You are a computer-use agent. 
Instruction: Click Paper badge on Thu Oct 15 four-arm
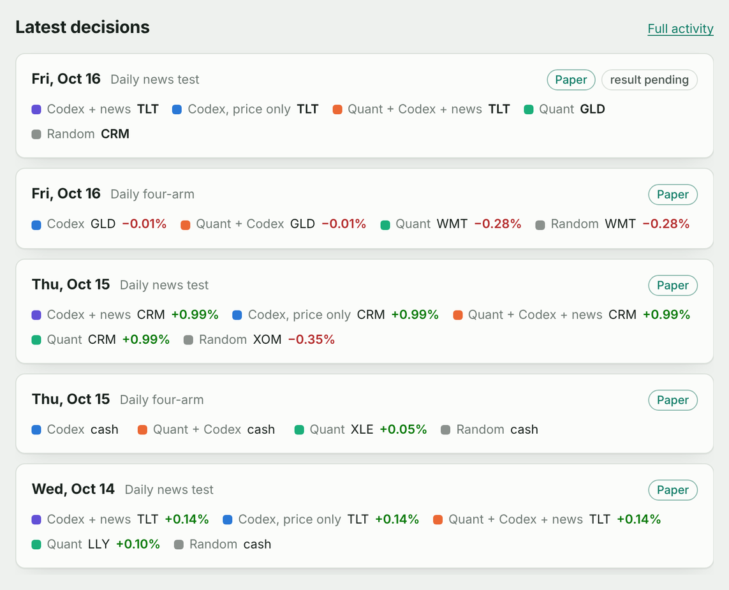click(673, 401)
